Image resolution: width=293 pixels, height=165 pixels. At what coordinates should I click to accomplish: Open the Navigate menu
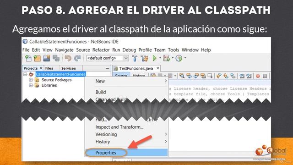[x=64, y=50]
